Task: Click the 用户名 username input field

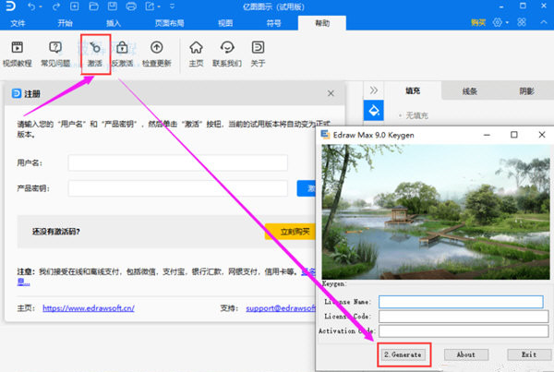Action: tap(177, 162)
